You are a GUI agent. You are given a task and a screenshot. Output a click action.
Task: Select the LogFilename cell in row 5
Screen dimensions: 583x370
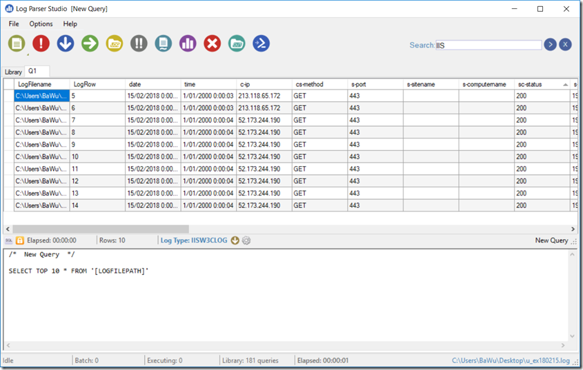pos(41,96)
